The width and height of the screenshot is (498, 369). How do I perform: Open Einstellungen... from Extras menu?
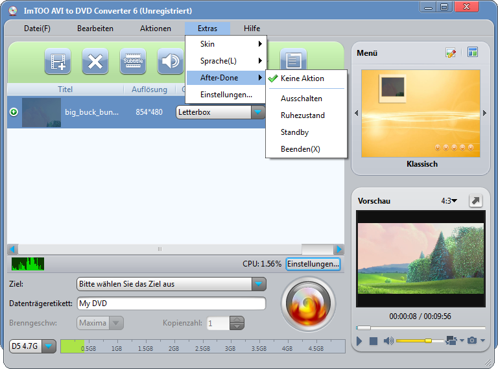click(x=226, y=95)
